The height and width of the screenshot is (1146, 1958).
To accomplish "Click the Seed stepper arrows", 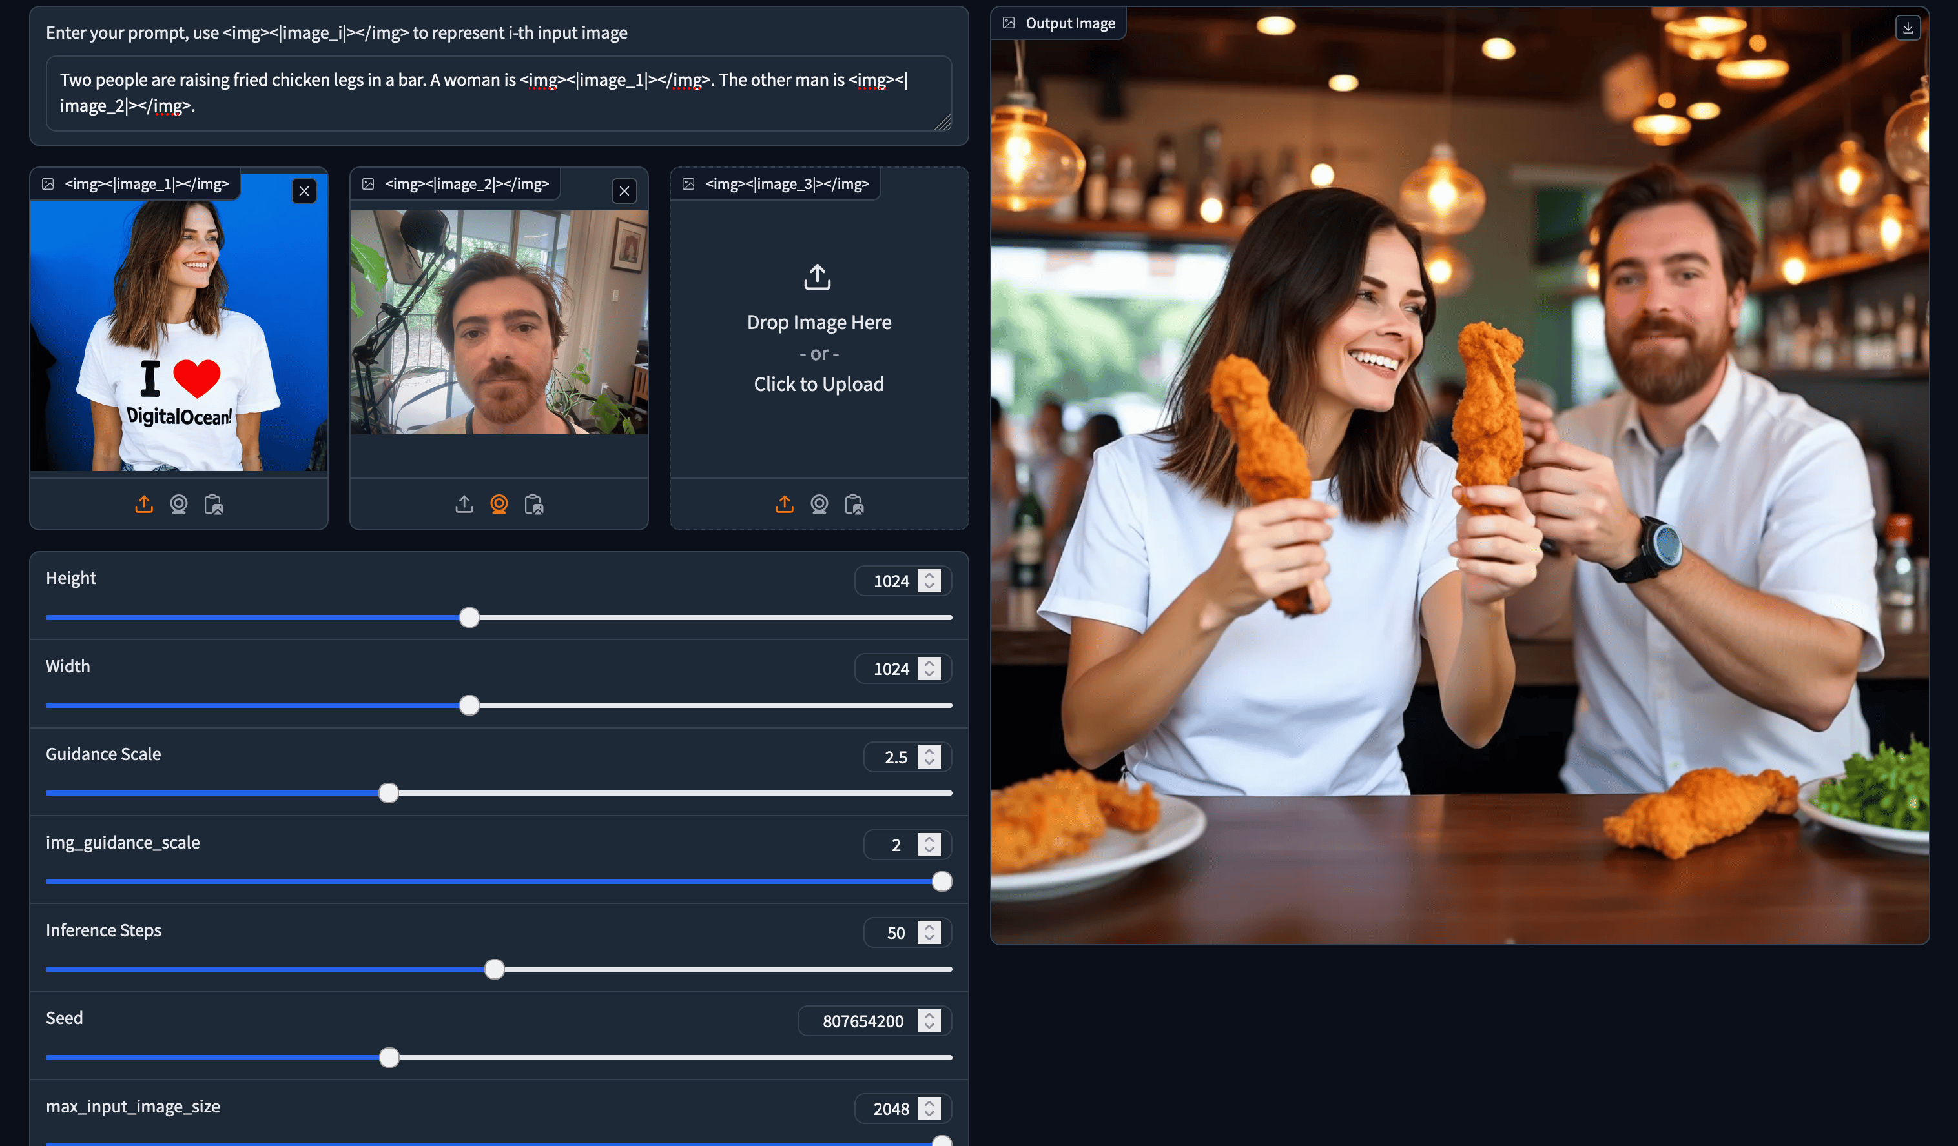I will click(x=929, y=1021).
